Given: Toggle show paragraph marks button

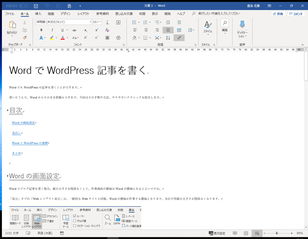Looking at the screenshot, I should click(x=179, y=38).
